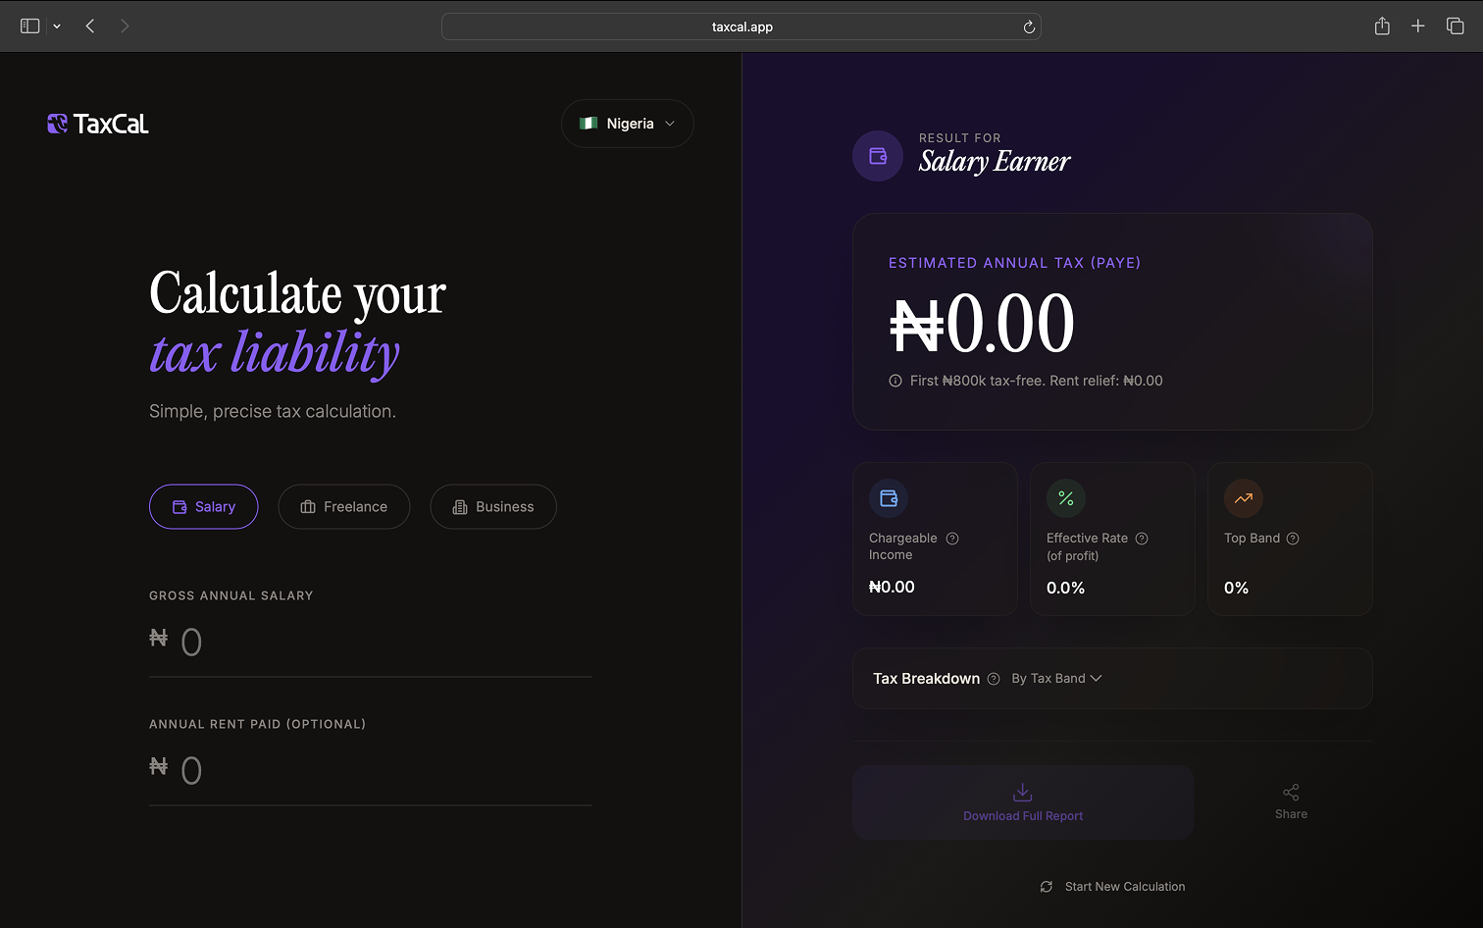This screenshot has width=1483, height=928.
Task: Click the trending chart icon on Top Band card
Action: [x=1243, y=498]
